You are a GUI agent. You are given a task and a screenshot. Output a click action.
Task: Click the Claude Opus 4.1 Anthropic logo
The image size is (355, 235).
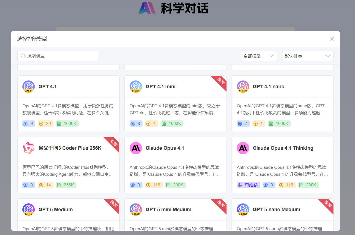136,148
